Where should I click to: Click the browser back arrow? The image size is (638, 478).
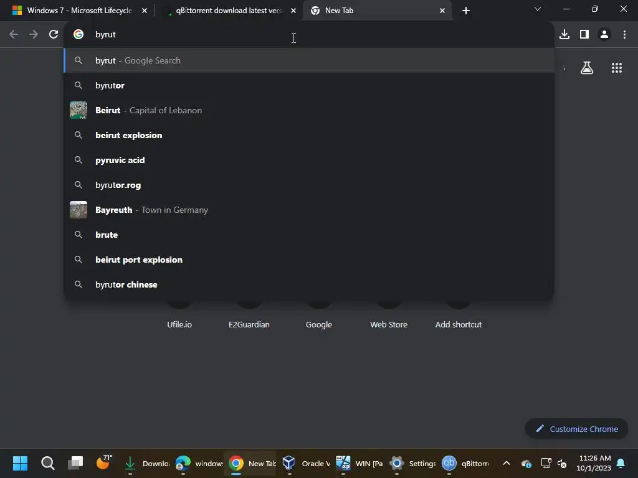pos(14,35)
